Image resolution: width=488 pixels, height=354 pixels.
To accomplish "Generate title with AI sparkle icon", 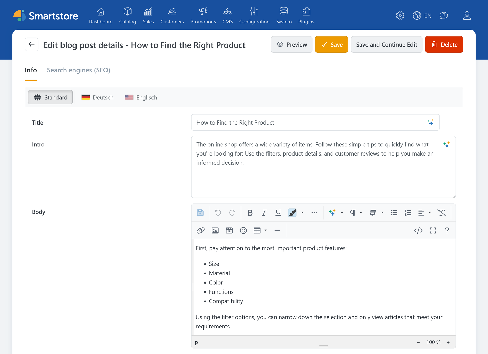I will coord(431,122).
